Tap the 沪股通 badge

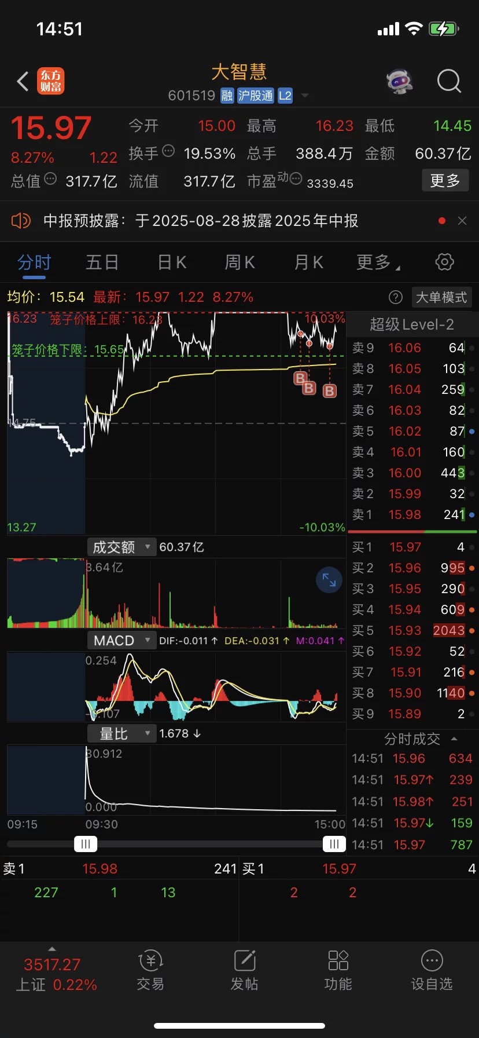tap(256, 96)
